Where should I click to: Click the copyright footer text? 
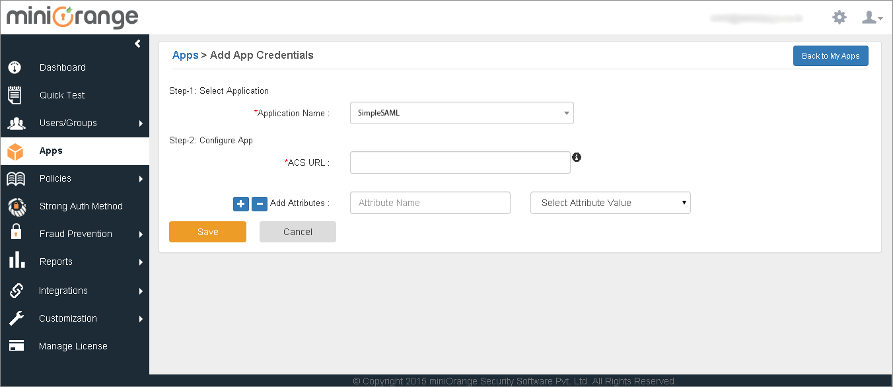pyautogui.click(x=515, y=381)
